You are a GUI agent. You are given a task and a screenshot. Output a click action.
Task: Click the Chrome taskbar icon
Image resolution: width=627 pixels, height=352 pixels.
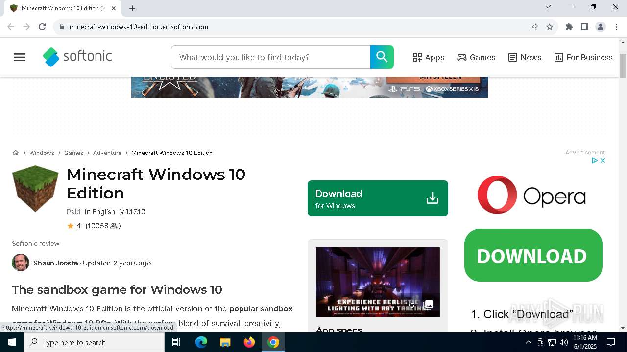click(273, 342)
